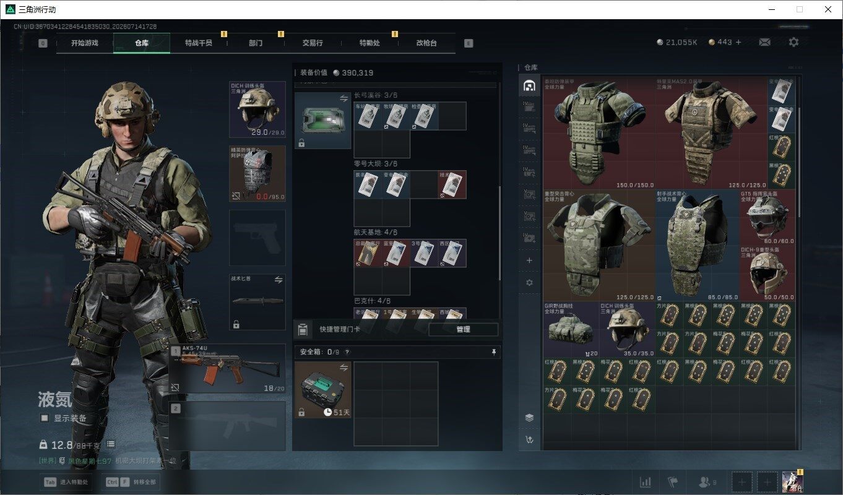
Task: Click the plus icon beside 443 currency
Action: click(738, 42)
